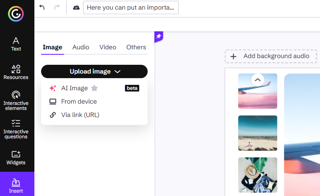
Task: Click the cloud save status icon
Action: click(x=76, y=8)
